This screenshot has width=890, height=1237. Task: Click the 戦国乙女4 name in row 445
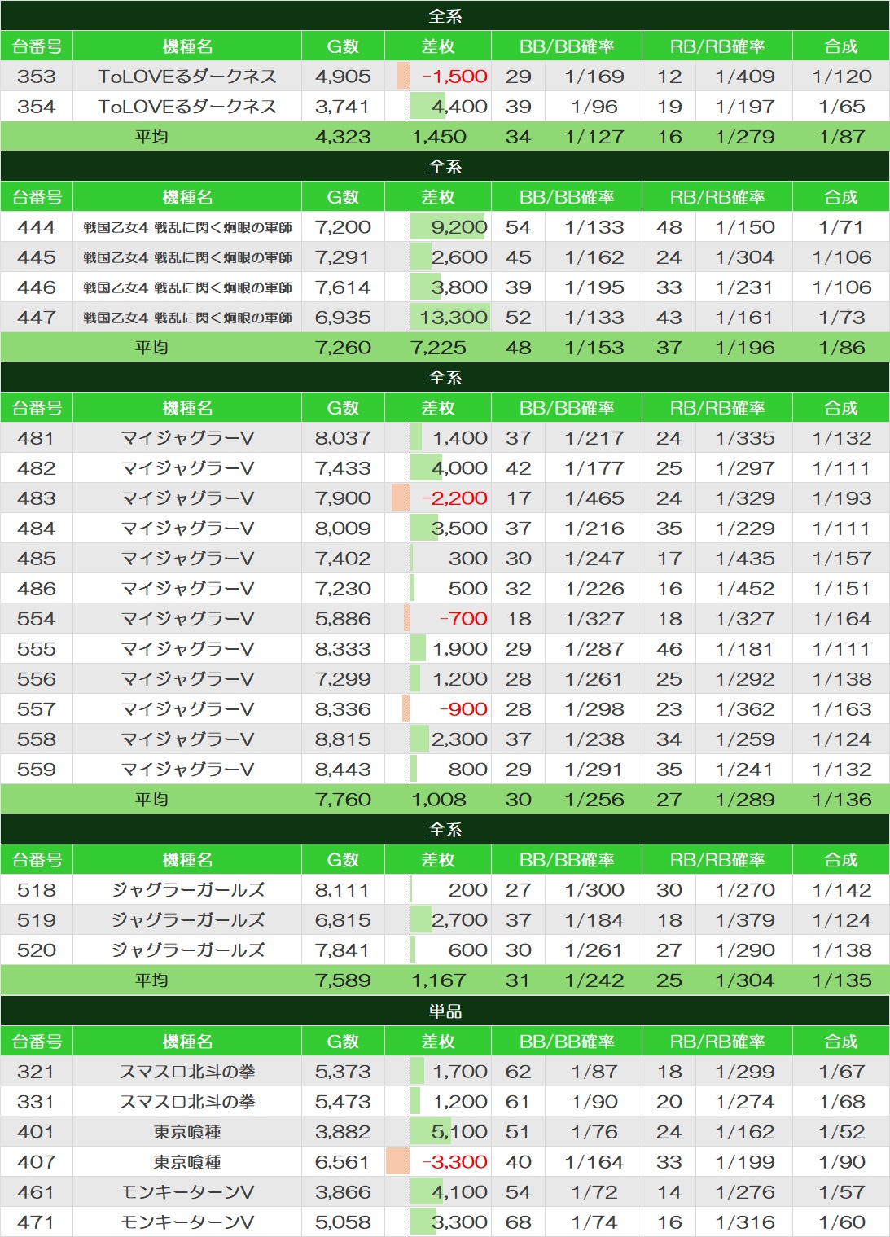pos(187,257)
